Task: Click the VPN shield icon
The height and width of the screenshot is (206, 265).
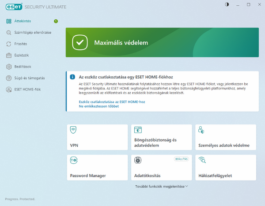Action: click(73, 130)
